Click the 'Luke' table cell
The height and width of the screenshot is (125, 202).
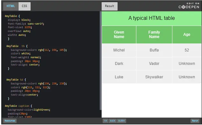(119, 77)
